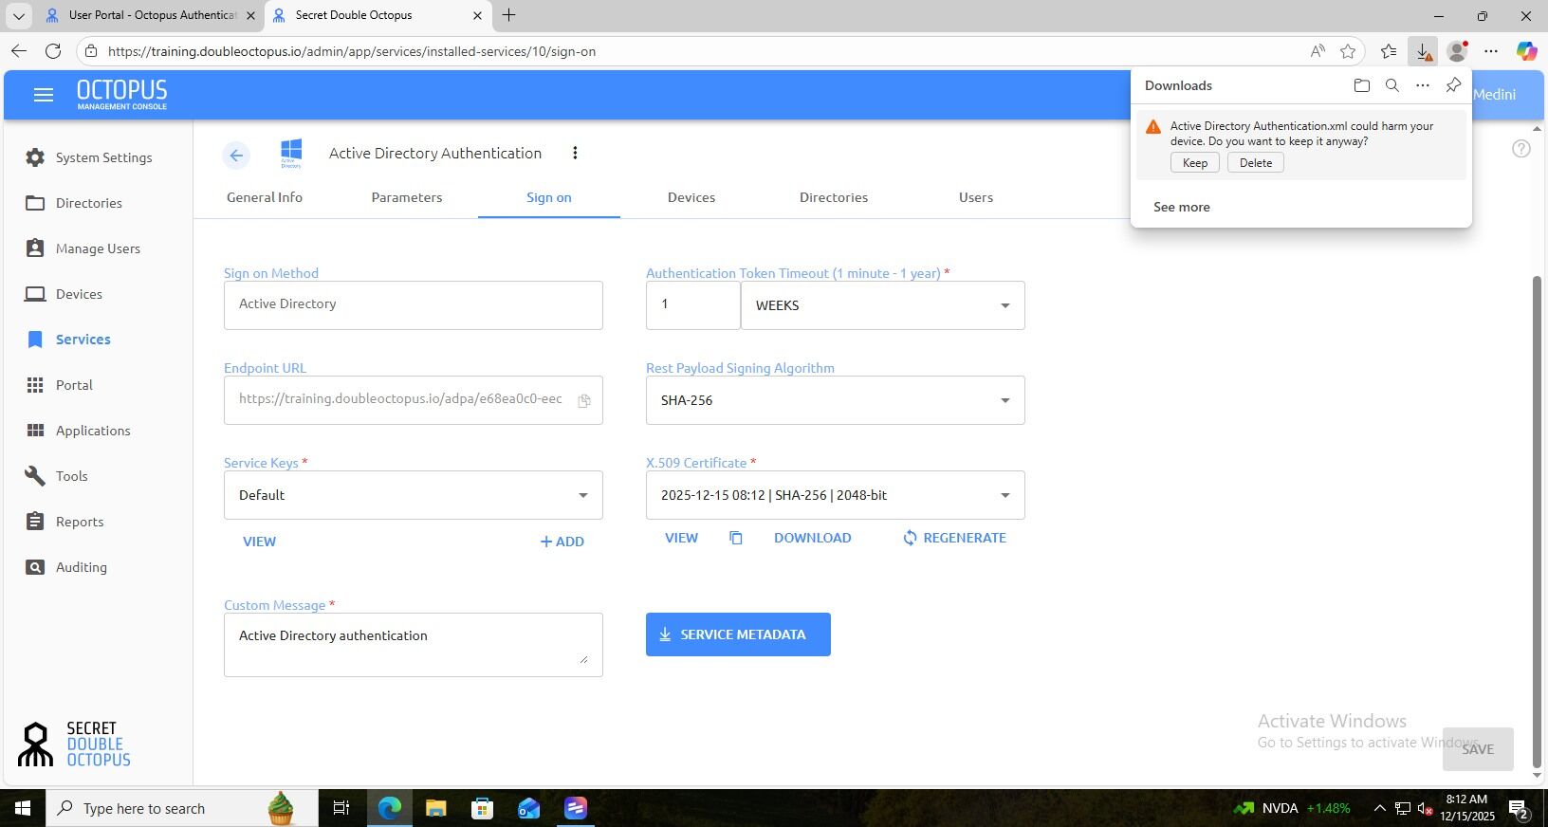Screen dimensions: 1548x827
Task: Open Reports in the sidebar
Action: pyautogui.click(x=64, y=522)
